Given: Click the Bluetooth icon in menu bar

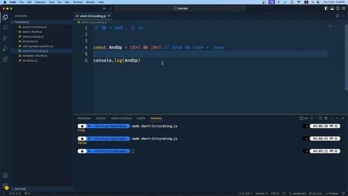Looking at the screenshot, I should pos(279,2).
